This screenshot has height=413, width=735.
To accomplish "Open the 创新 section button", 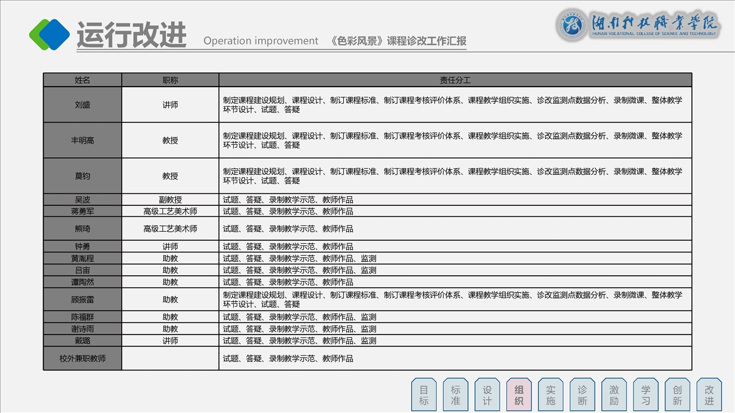I will click(x=678, y=395).
